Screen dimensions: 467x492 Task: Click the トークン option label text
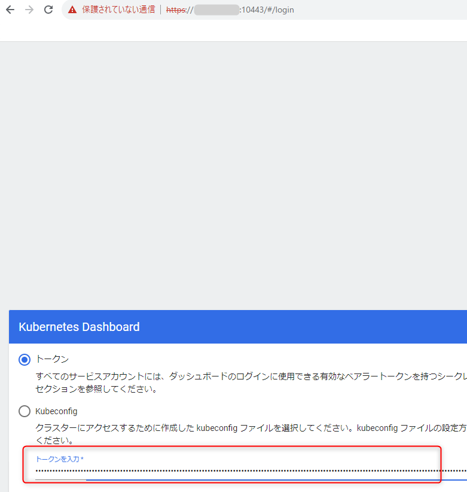(52, 359)
